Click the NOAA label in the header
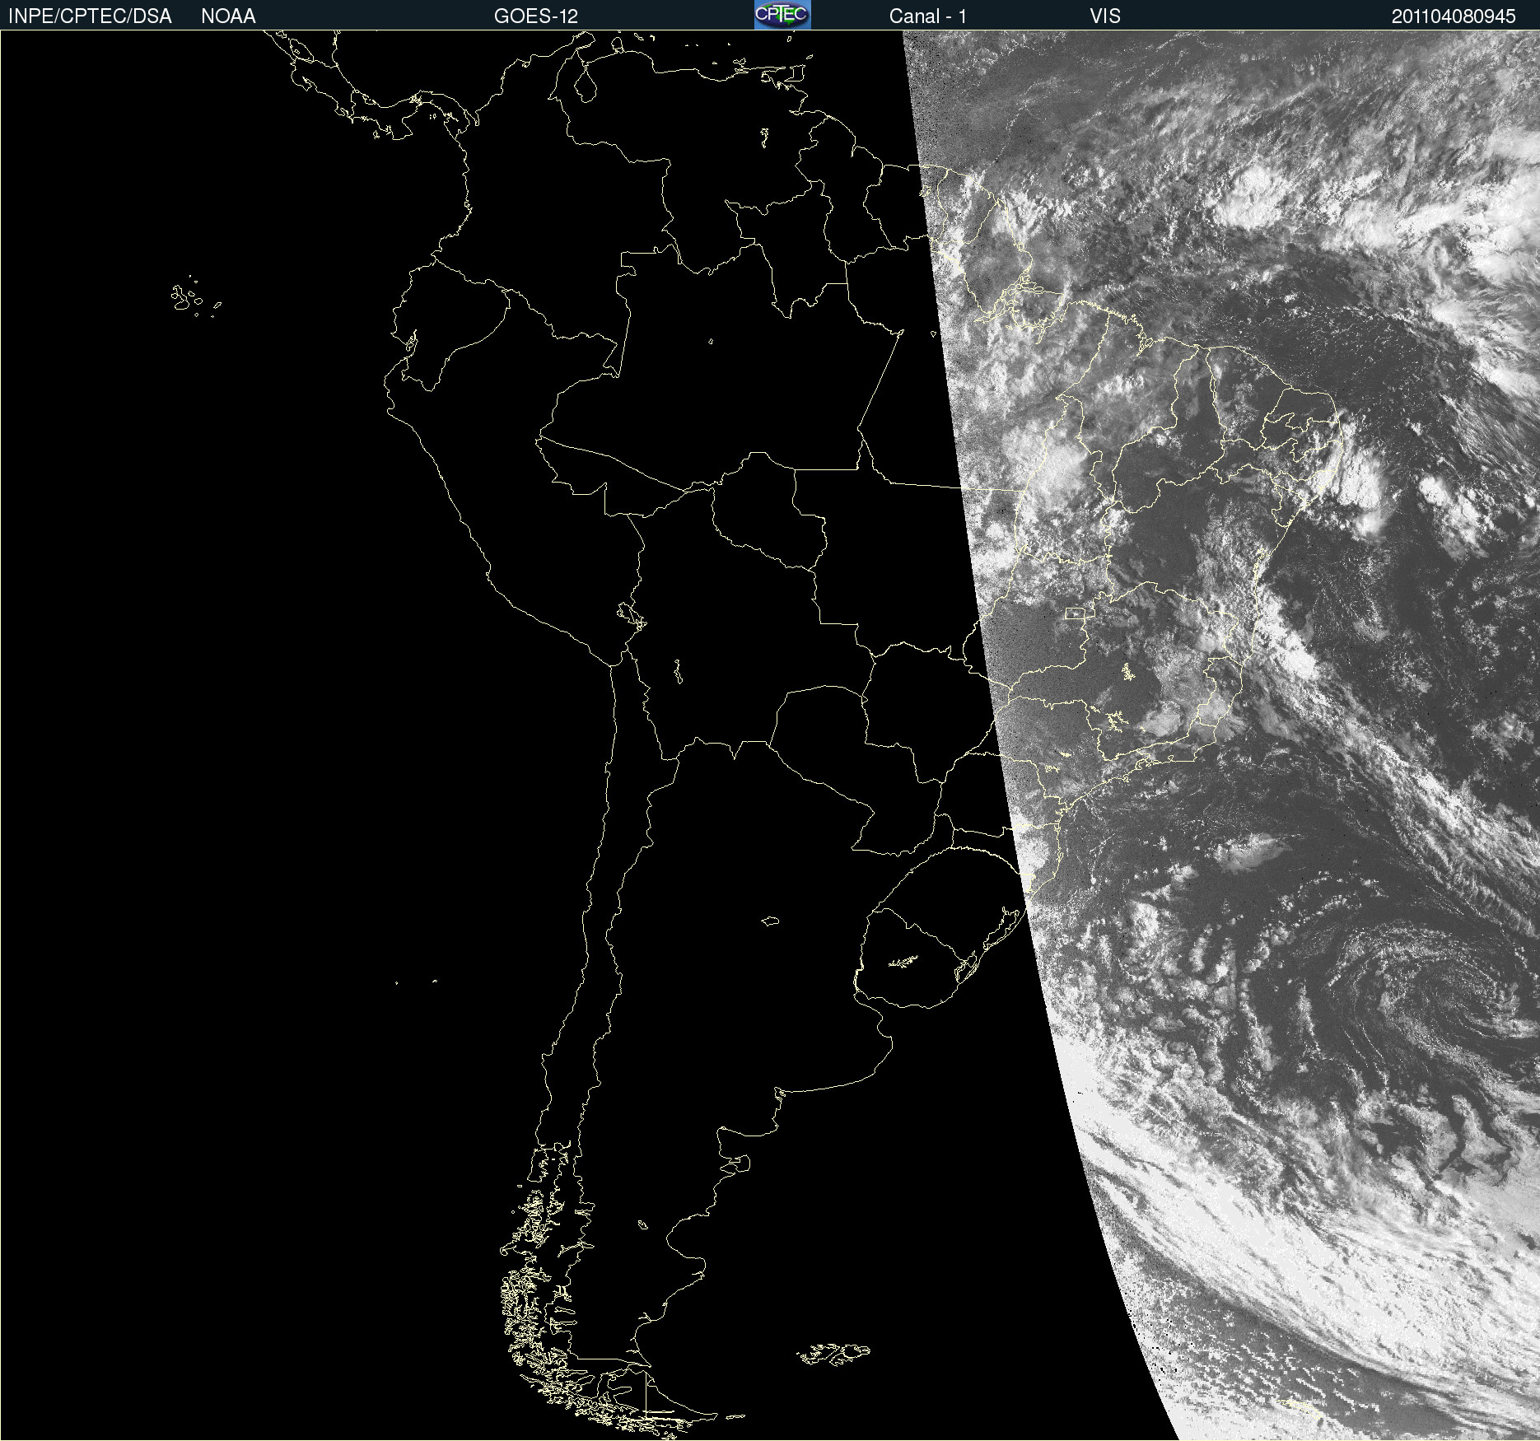Image resolution: width=1540 pixels, height=1441 pixels. 228,16
